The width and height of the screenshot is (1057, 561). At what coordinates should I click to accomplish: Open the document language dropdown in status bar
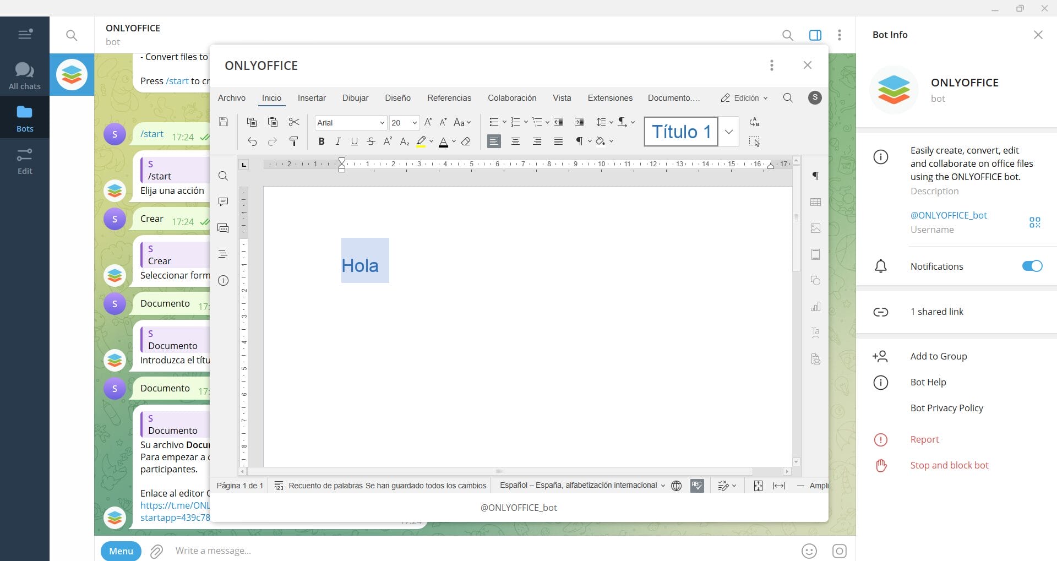tap(582, 486)
